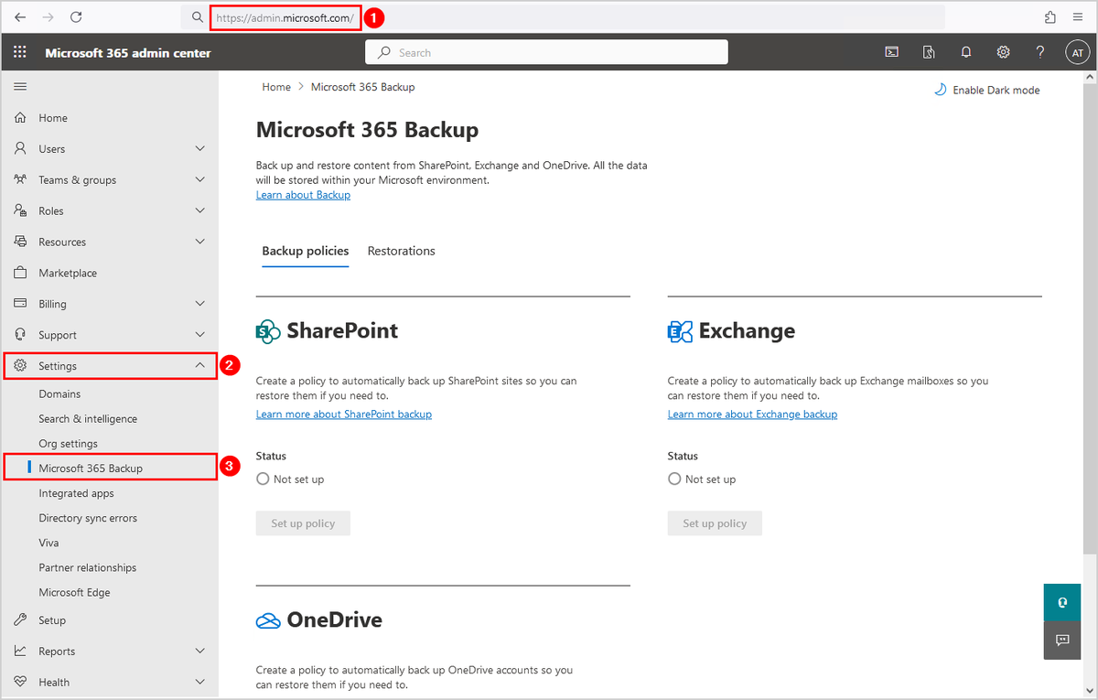
Task: Open Org settings
Action: 68,444
